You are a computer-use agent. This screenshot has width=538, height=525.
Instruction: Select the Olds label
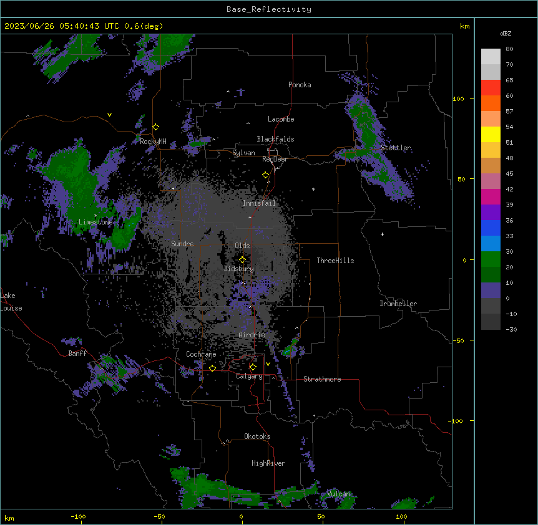(x=242, y=246)
